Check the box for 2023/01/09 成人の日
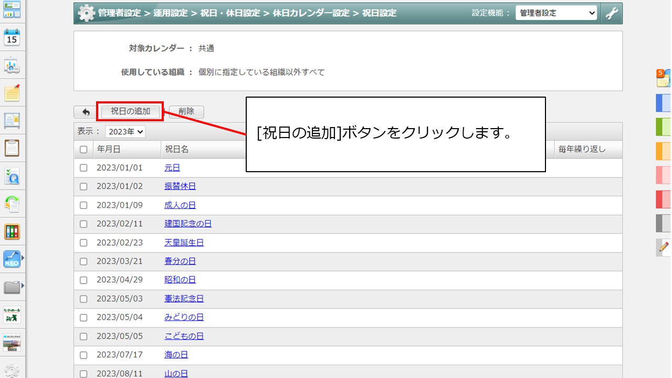Viewport: 672px width, 378px height. pyautogui.click(x=83, y=205)
